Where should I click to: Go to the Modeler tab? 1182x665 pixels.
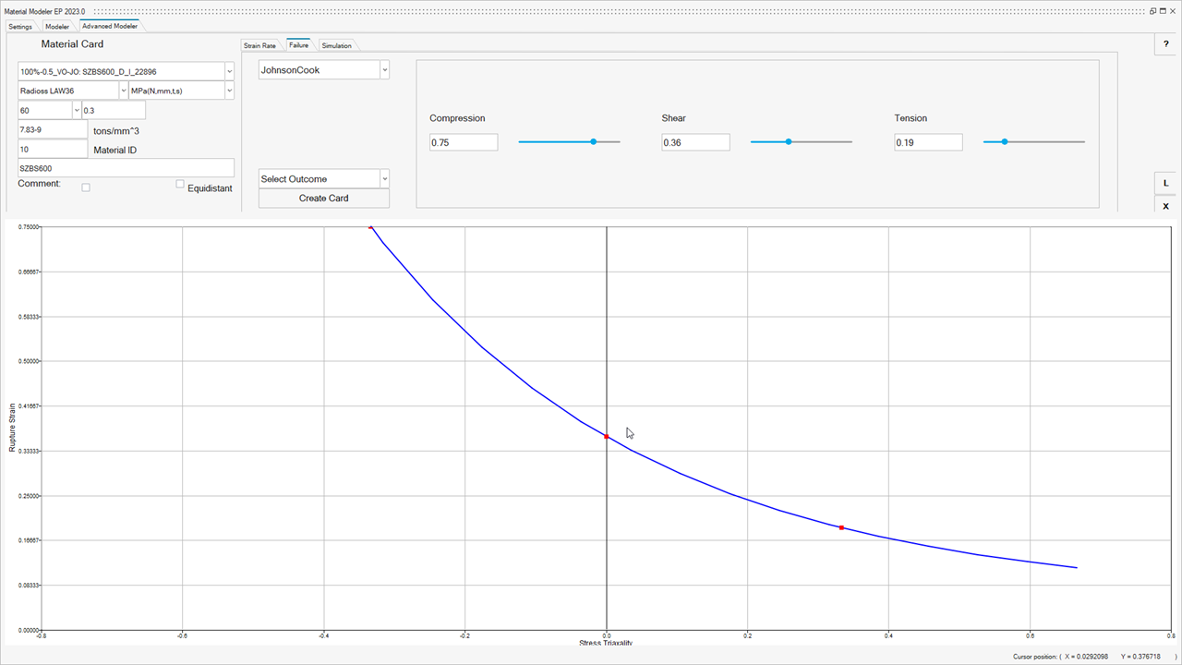pos(57,26)
